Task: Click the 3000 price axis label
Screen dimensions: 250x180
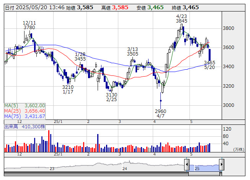Action: point(229,105)
